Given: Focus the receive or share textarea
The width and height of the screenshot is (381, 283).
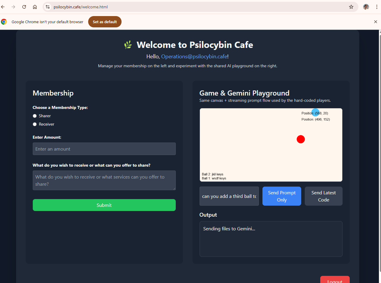Looking at the screenshot, I should point(104,180).
